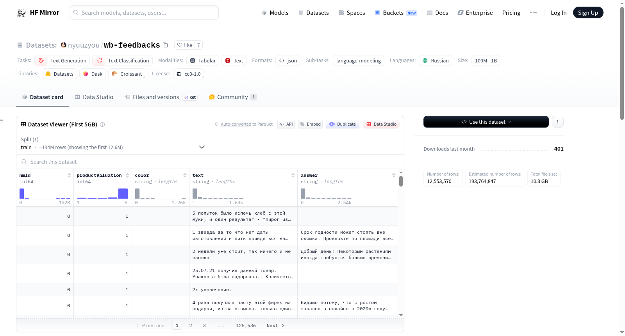Select the Dask library tag

click(93, 74)
